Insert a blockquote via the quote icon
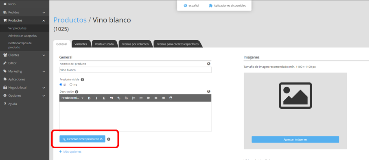The image size is (370, 160). tap(112, 98)
